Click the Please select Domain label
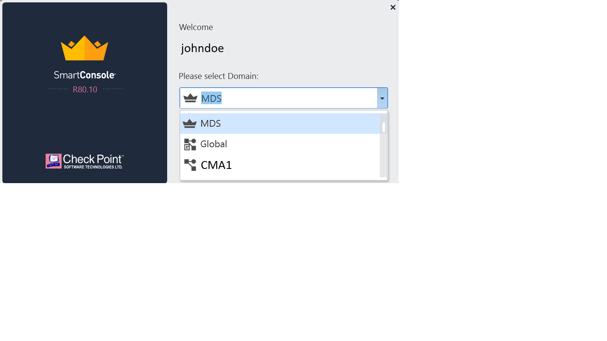 click(x=219, y=76)
